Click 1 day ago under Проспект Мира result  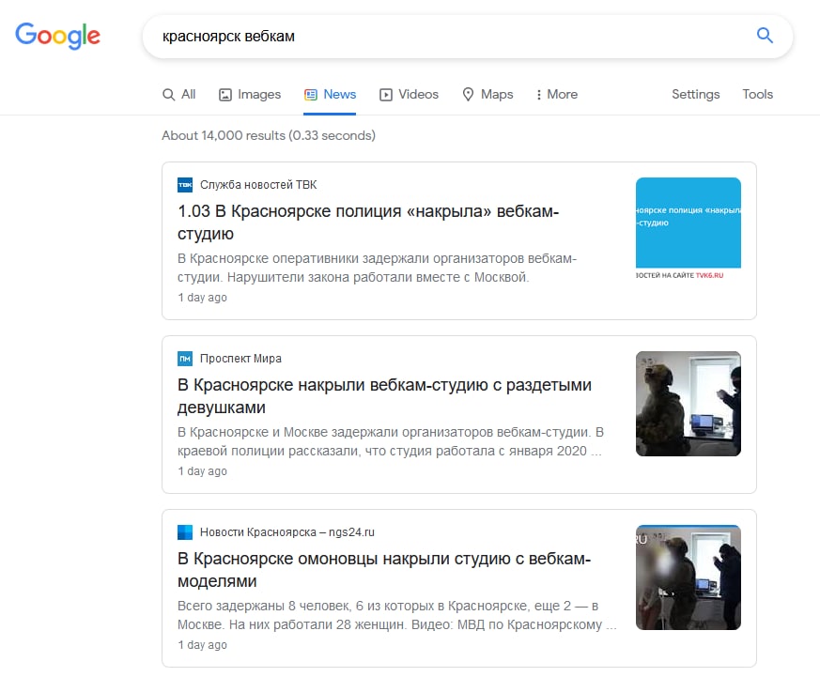(x=202, y=471)
